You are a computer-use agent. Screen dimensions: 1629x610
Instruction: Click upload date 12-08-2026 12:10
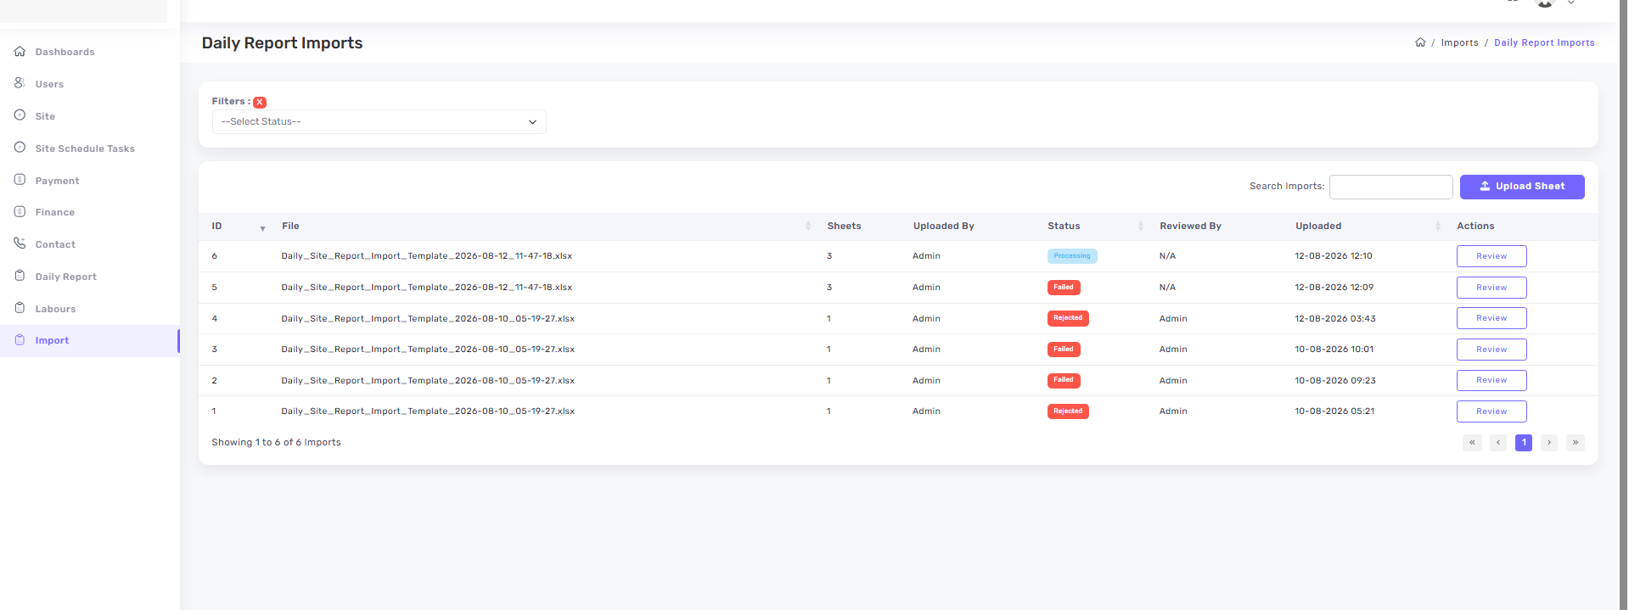[1333, 255]
